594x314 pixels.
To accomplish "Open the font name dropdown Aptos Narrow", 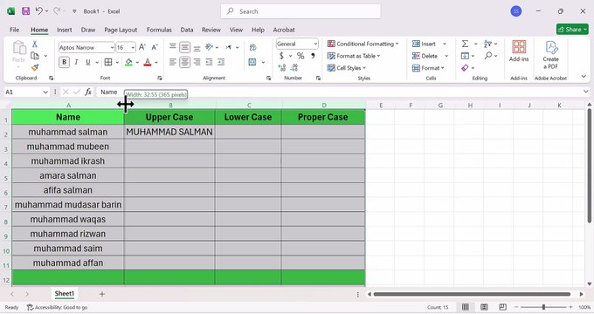I will pos(112,48).
